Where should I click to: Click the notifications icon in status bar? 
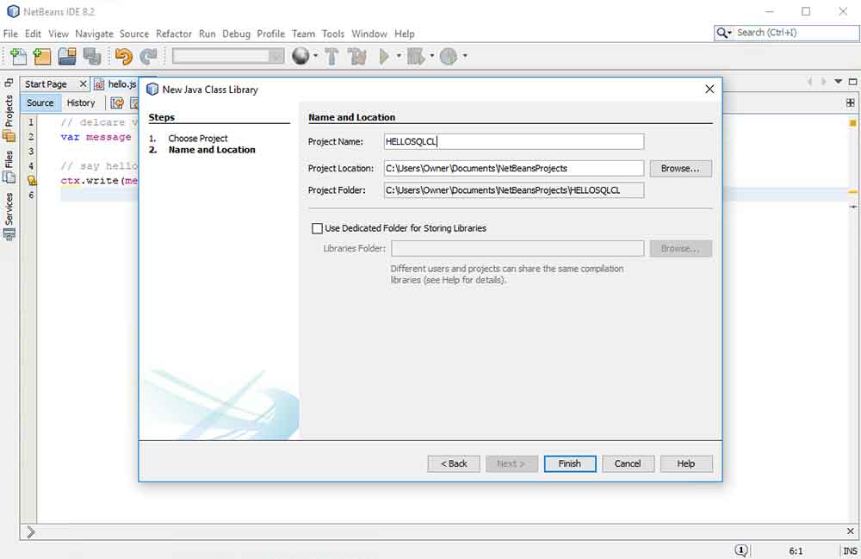click(x=740, y=550)
